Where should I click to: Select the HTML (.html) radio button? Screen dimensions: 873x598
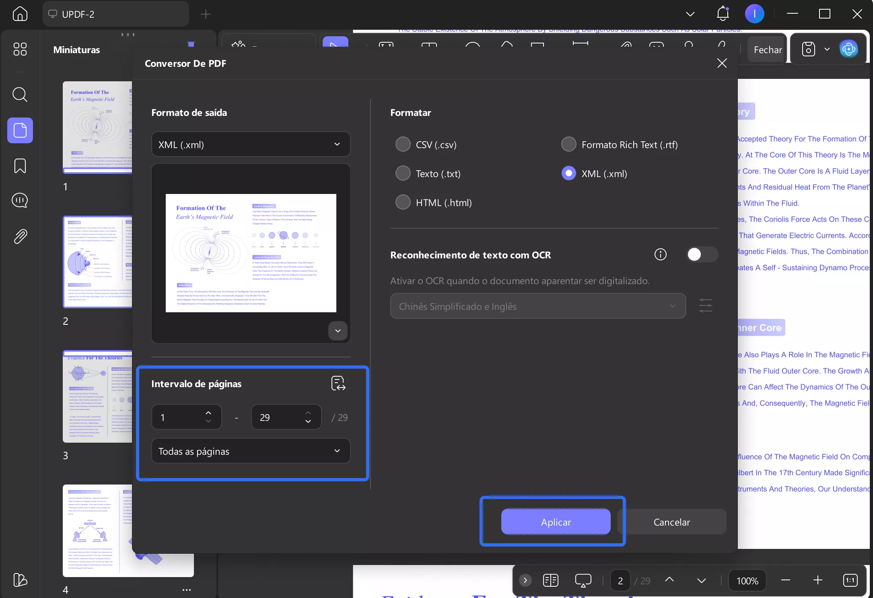tap(403, 202)
